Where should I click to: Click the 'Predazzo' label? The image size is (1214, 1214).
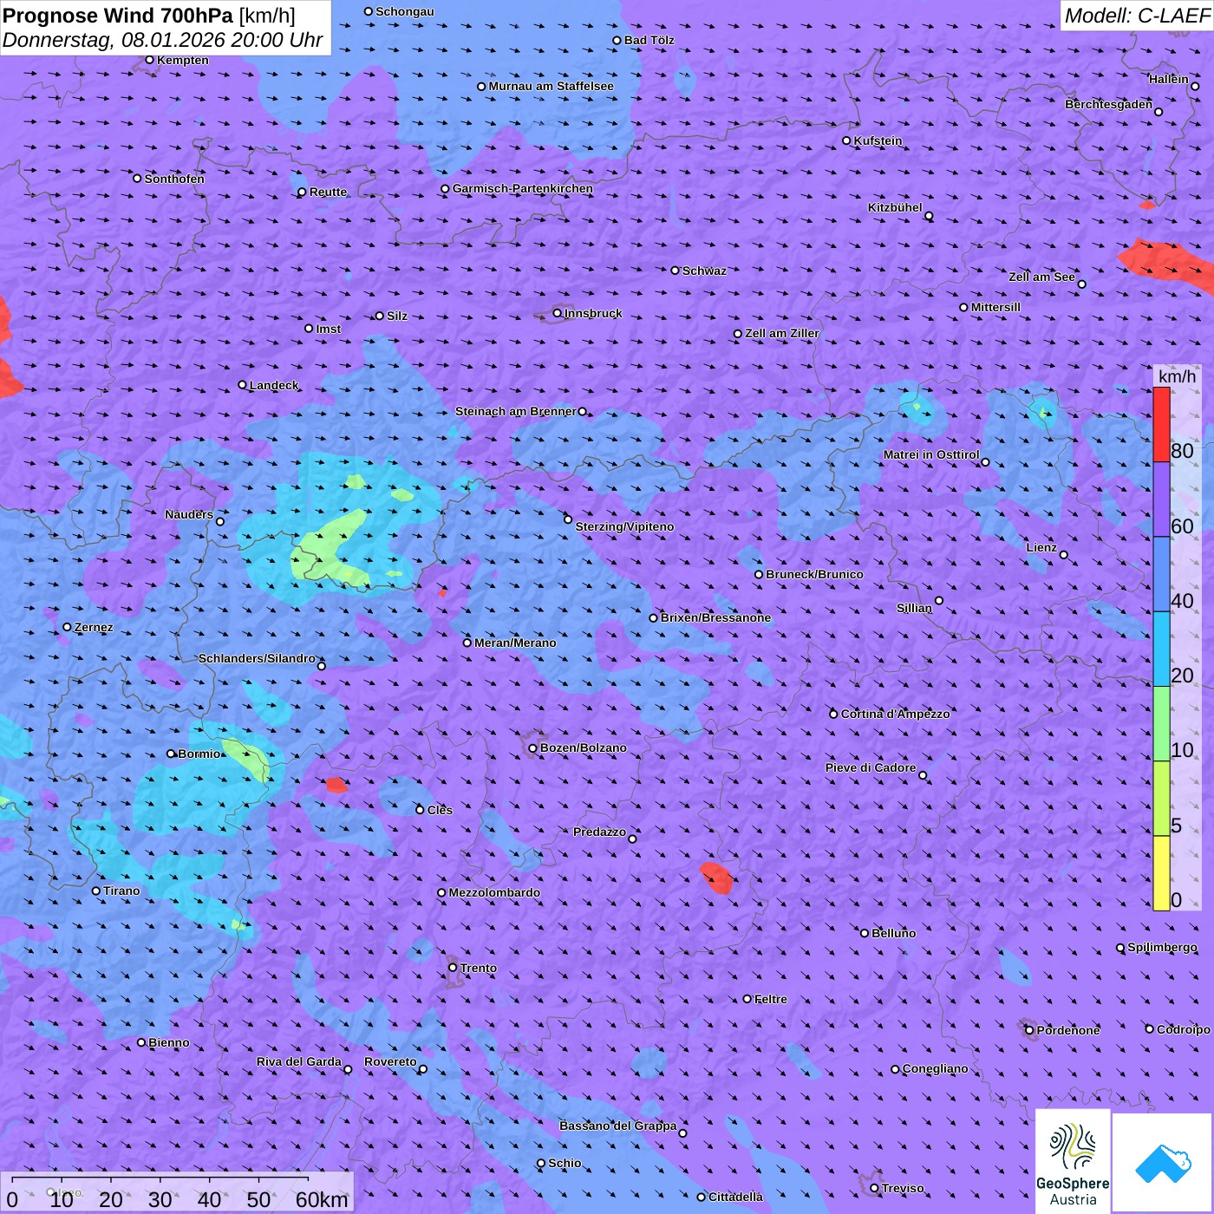[x=599, y=832]
